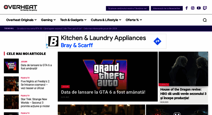212x115 pixels.
Task: Open the Twitch channel icon
Action: (205, 8)
